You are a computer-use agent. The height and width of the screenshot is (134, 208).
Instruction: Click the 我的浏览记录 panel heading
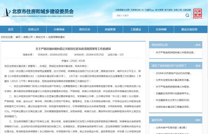pos(159,45)
